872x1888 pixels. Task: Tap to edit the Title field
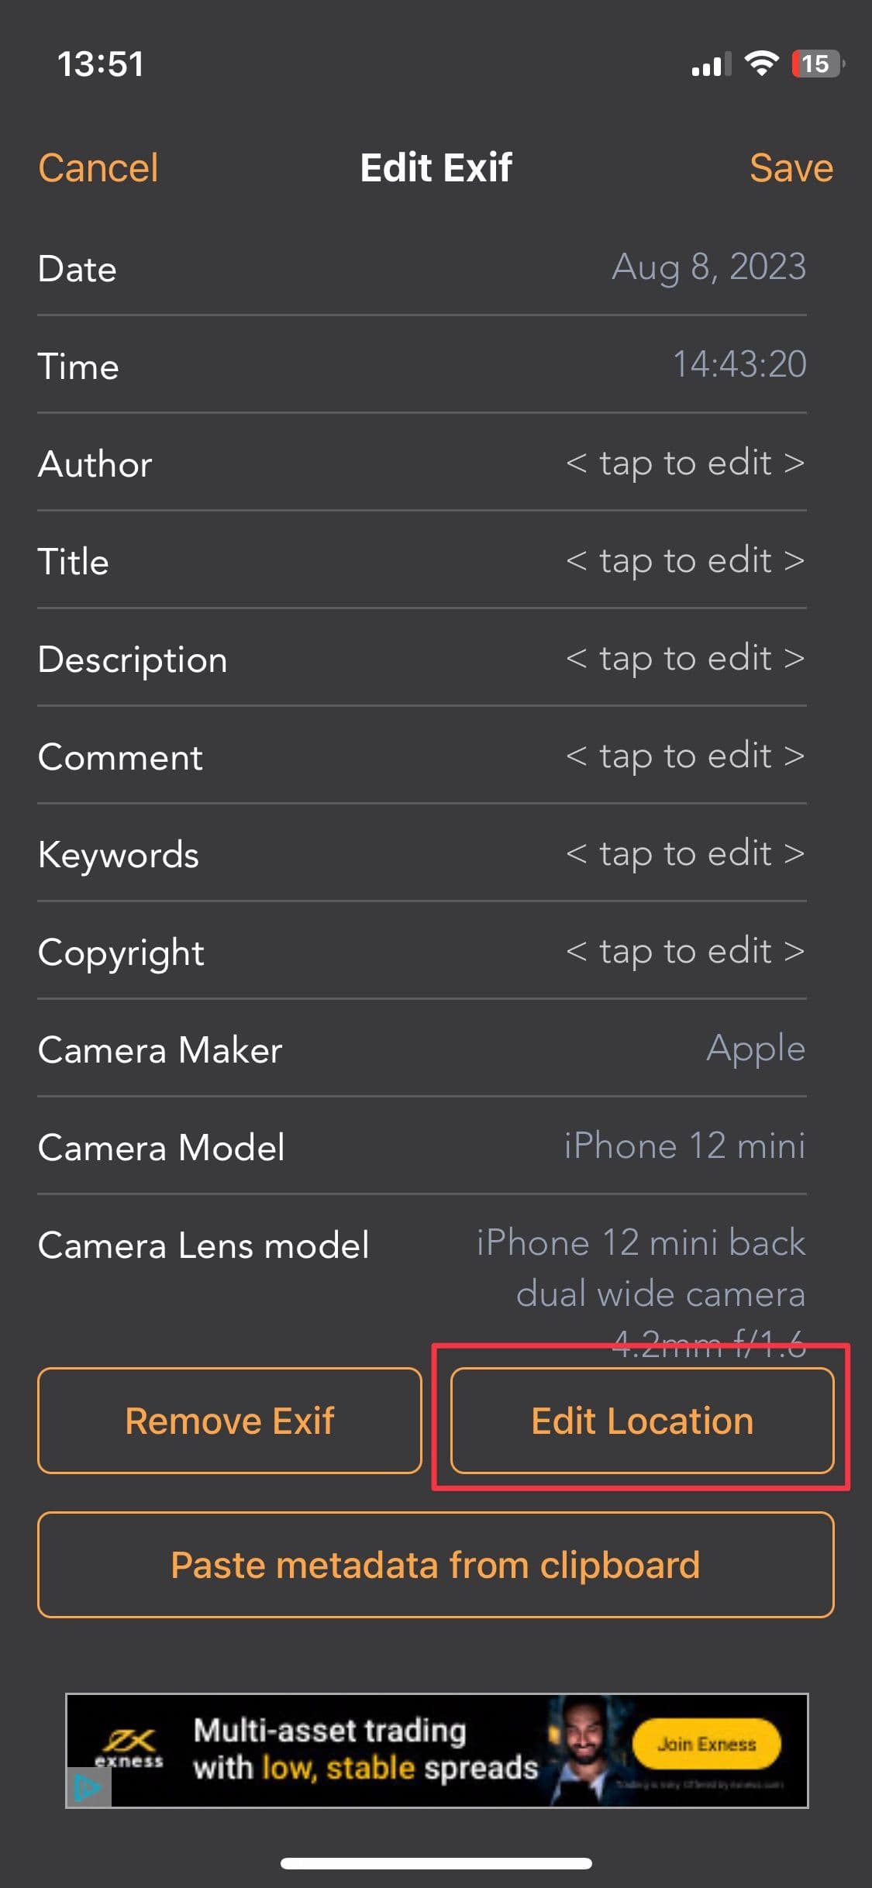(x=685, y=560)
